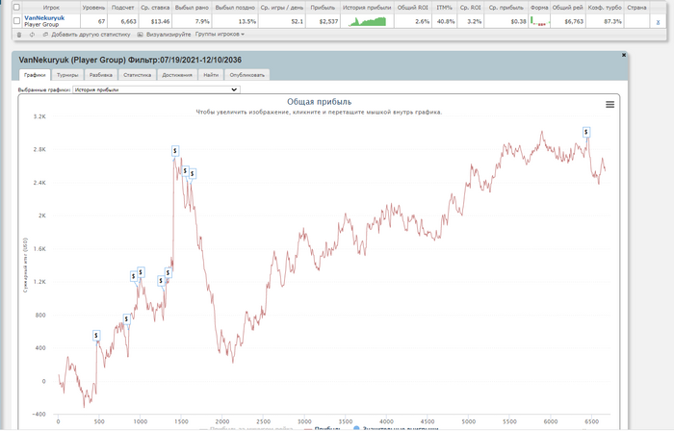Click the green profit history sparkline thumbnail
The height and width of the screenshot is (431, 674).
[368, 21]
